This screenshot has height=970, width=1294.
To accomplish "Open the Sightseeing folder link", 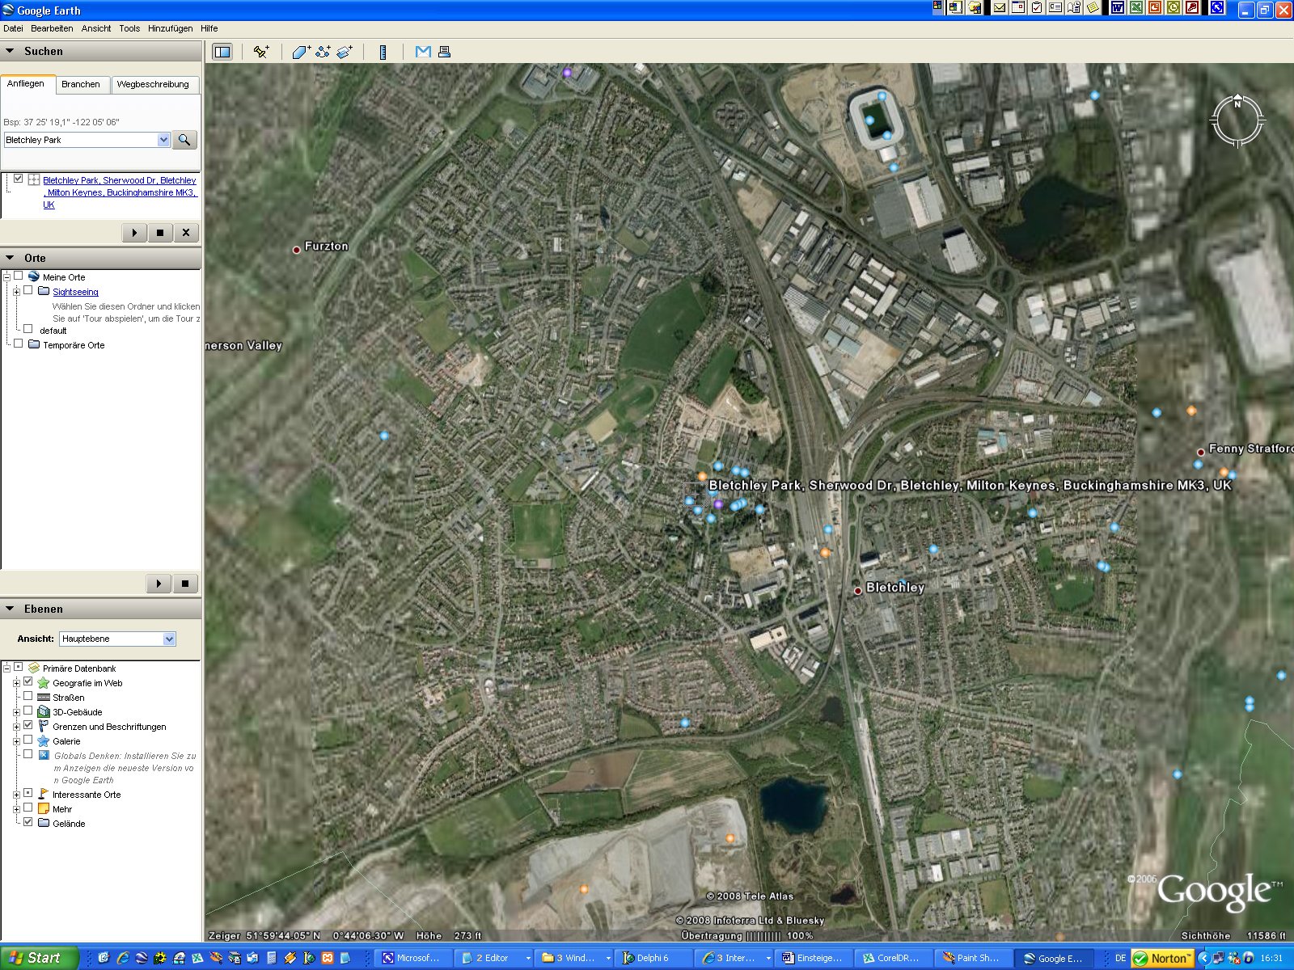I will click(75, 292).
